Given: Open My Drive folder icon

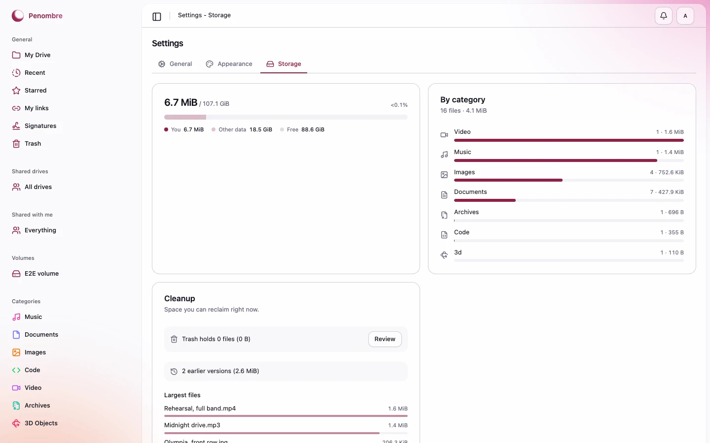Looking at the screenshot, I should point(16,55).
